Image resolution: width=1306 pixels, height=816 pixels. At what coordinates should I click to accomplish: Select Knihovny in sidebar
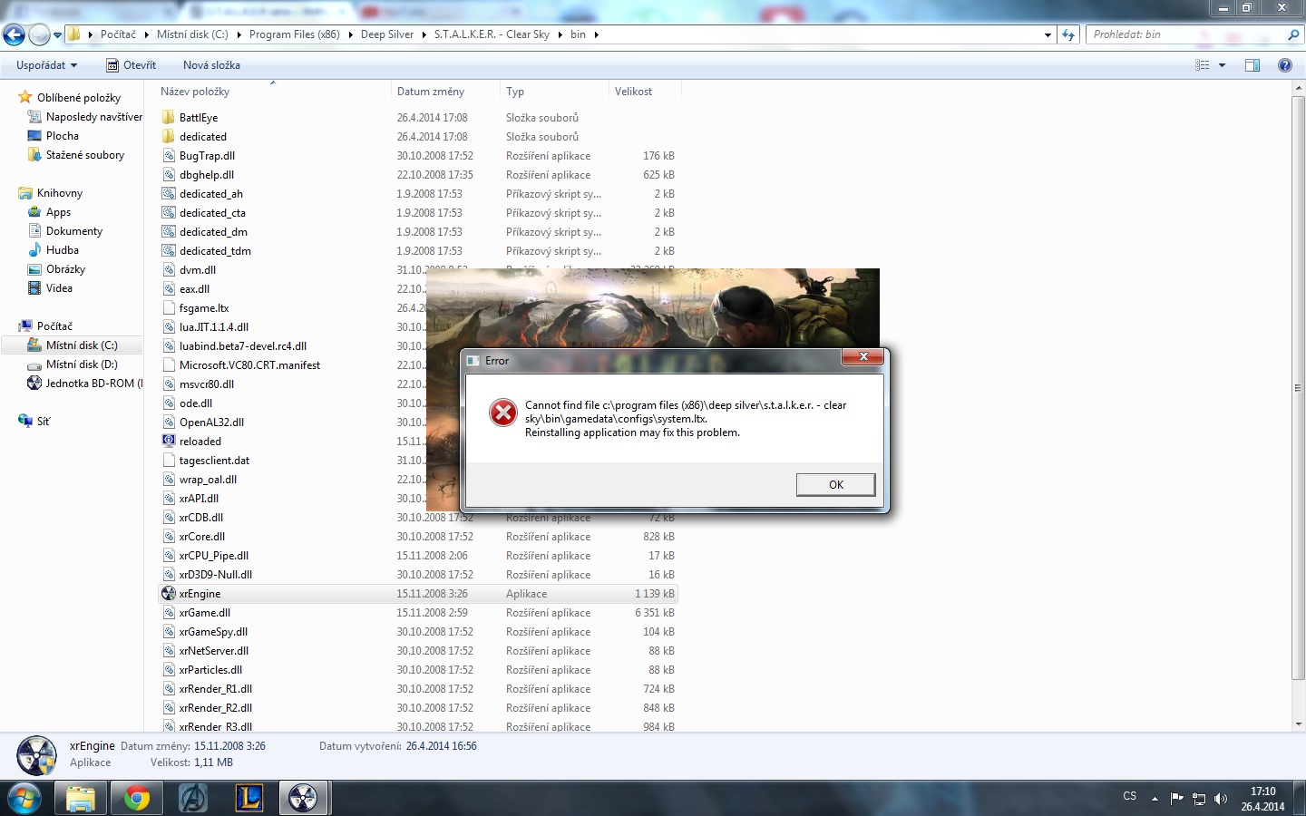51,193
